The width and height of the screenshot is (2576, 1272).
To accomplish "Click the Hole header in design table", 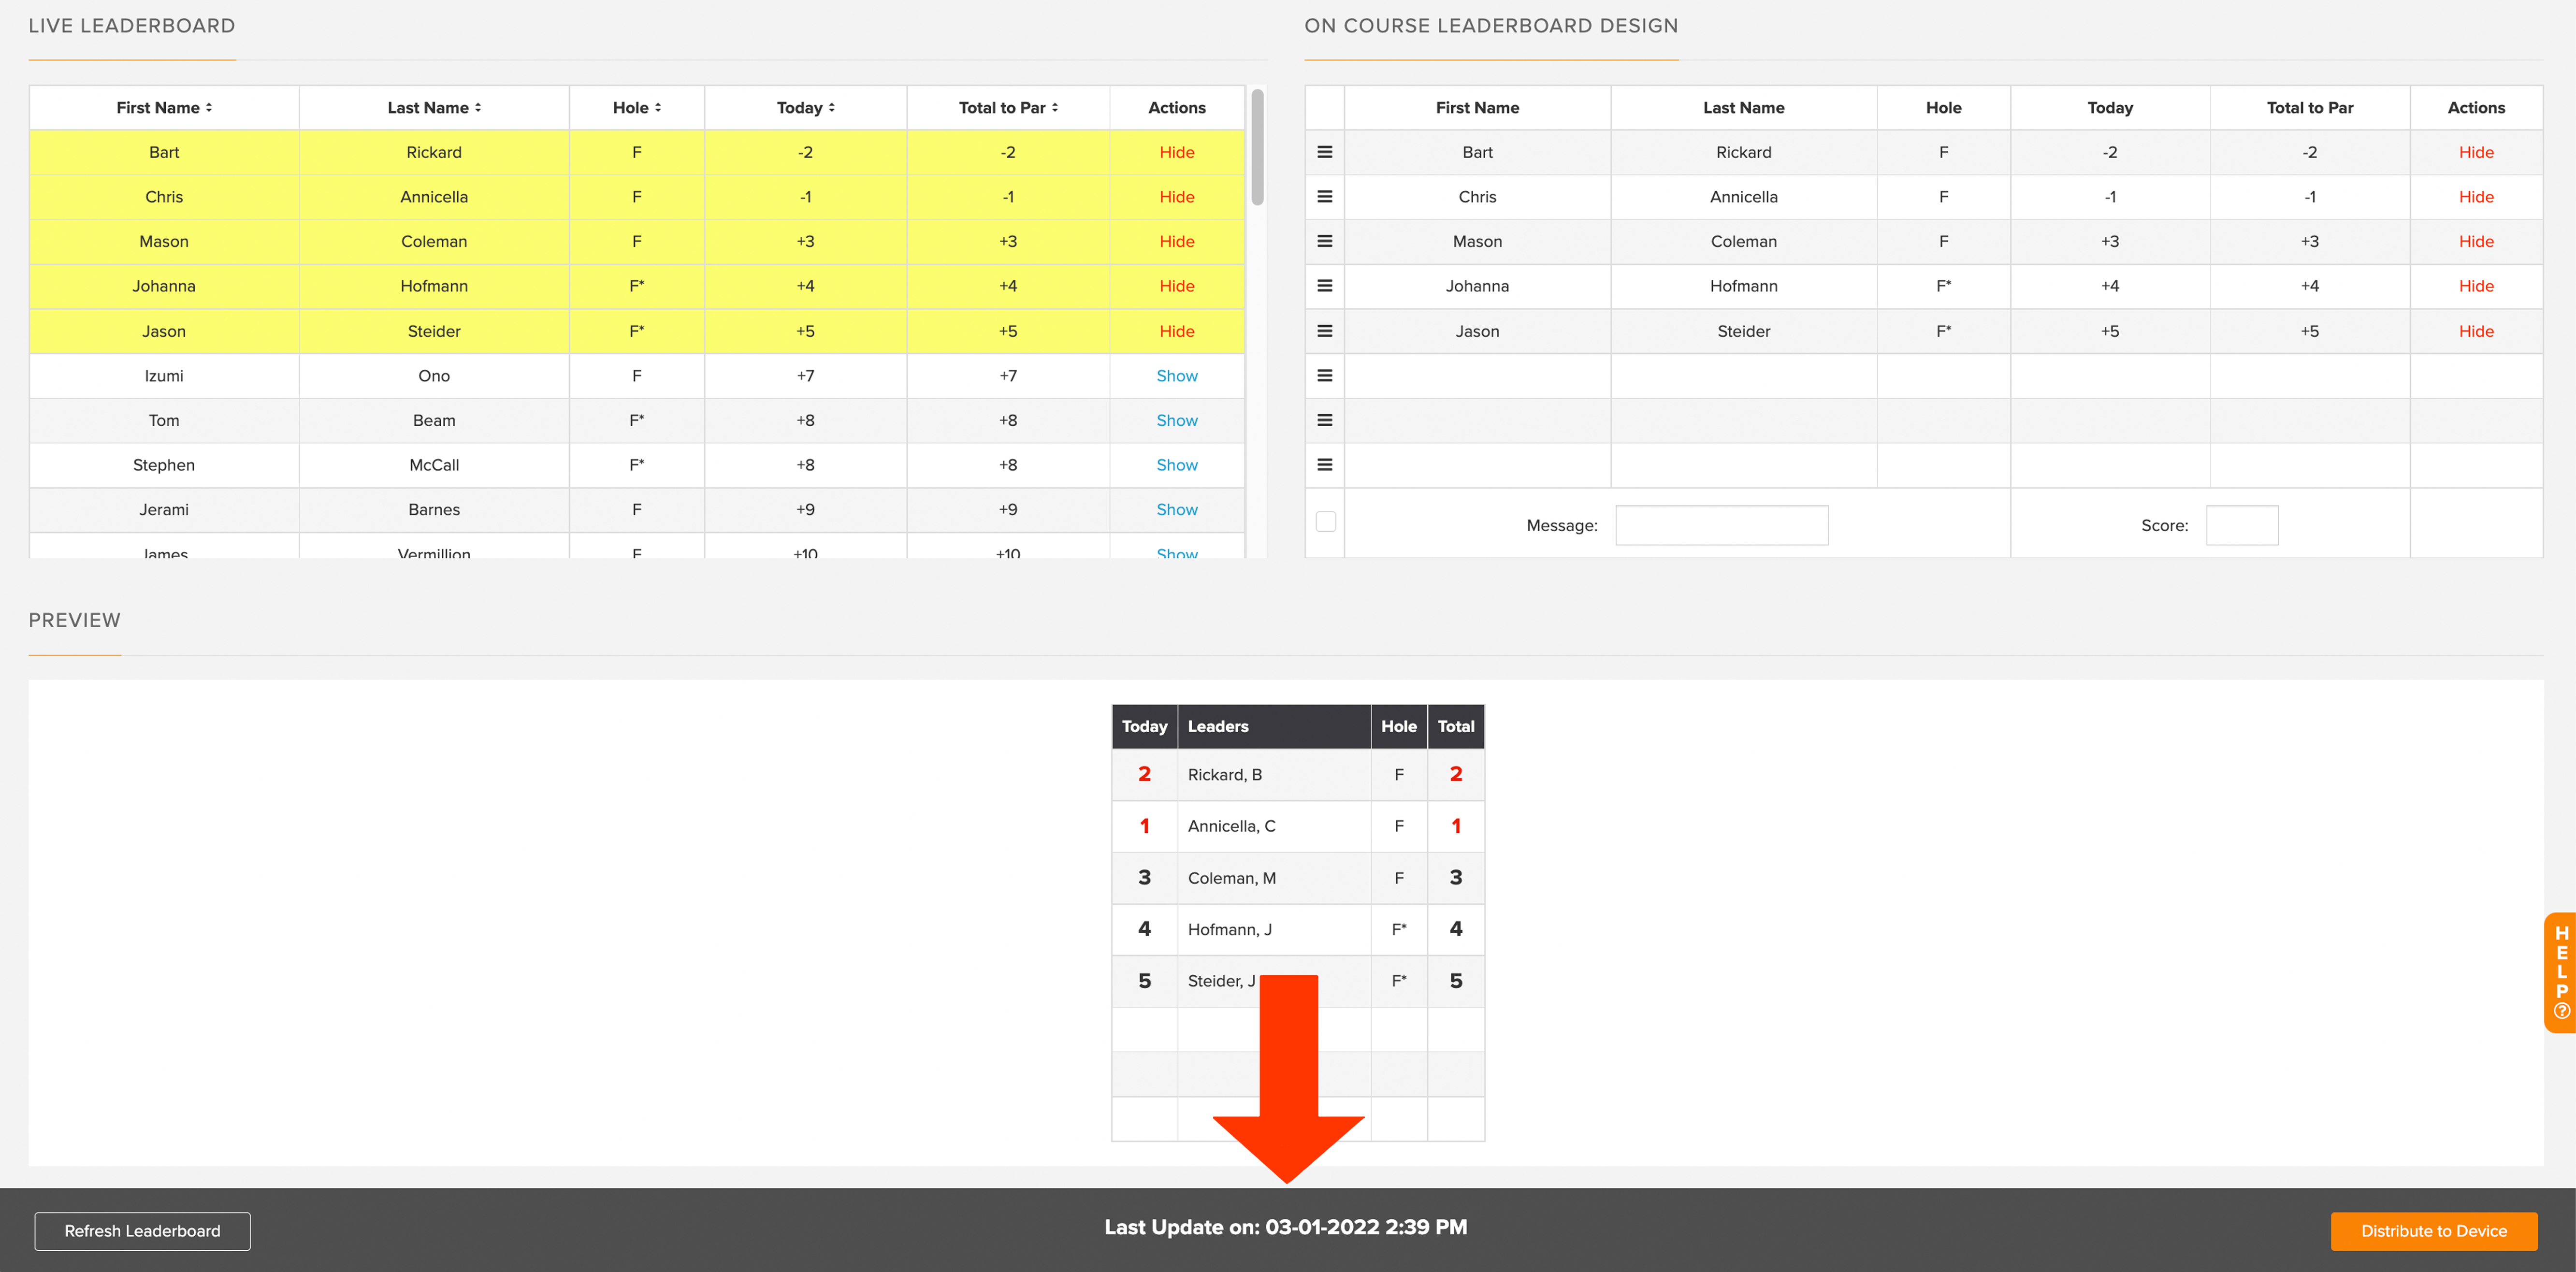I will tap(1944, 108).
